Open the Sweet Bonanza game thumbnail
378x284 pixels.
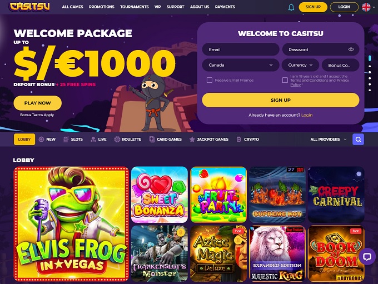point(160,195)
